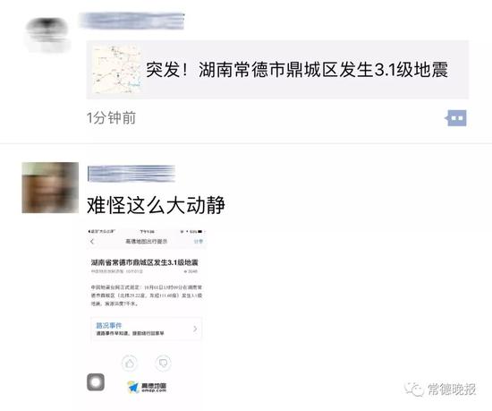
Task: Click the first poster's blurred name
Action: 131,21
